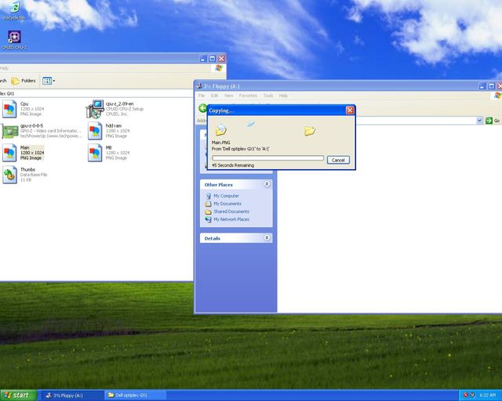Viewport: 502px width, 401px height.
Task: Click the Windows flag logo in Dell window
Action: (x=219, y=68)
